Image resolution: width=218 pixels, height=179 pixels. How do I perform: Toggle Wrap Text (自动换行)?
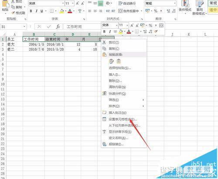(x=127, y=3)
